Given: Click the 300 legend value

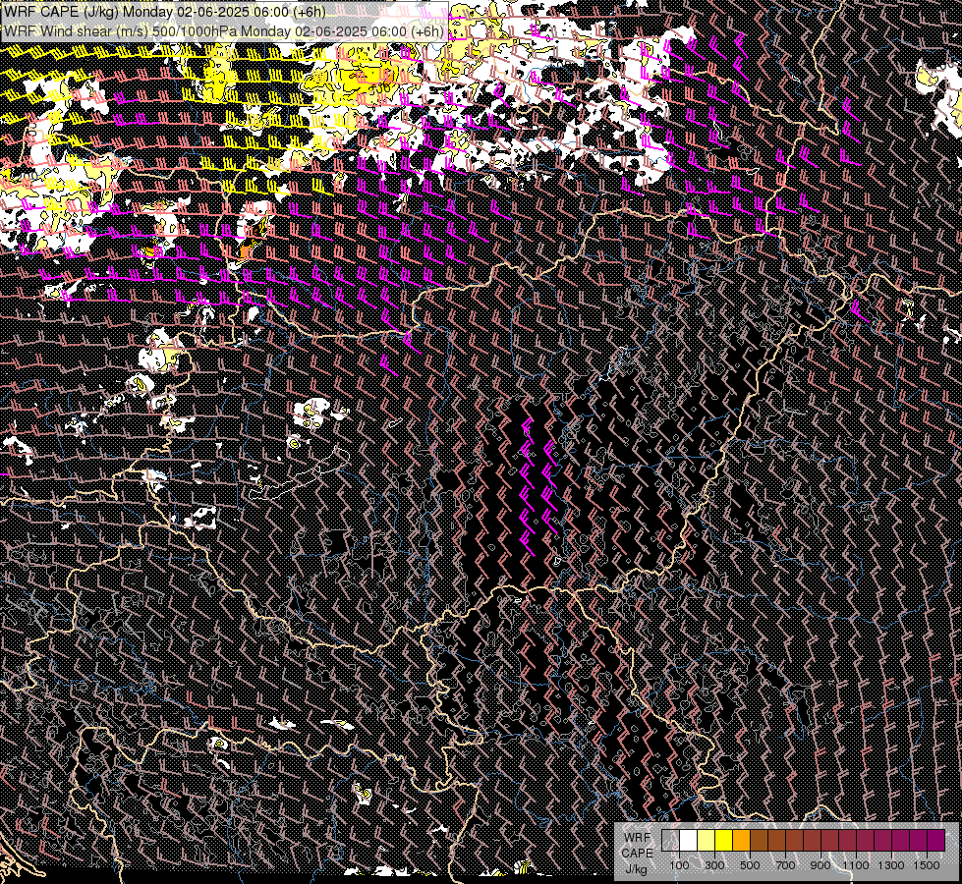Looking at the screenshot, I should click(714, 865).
